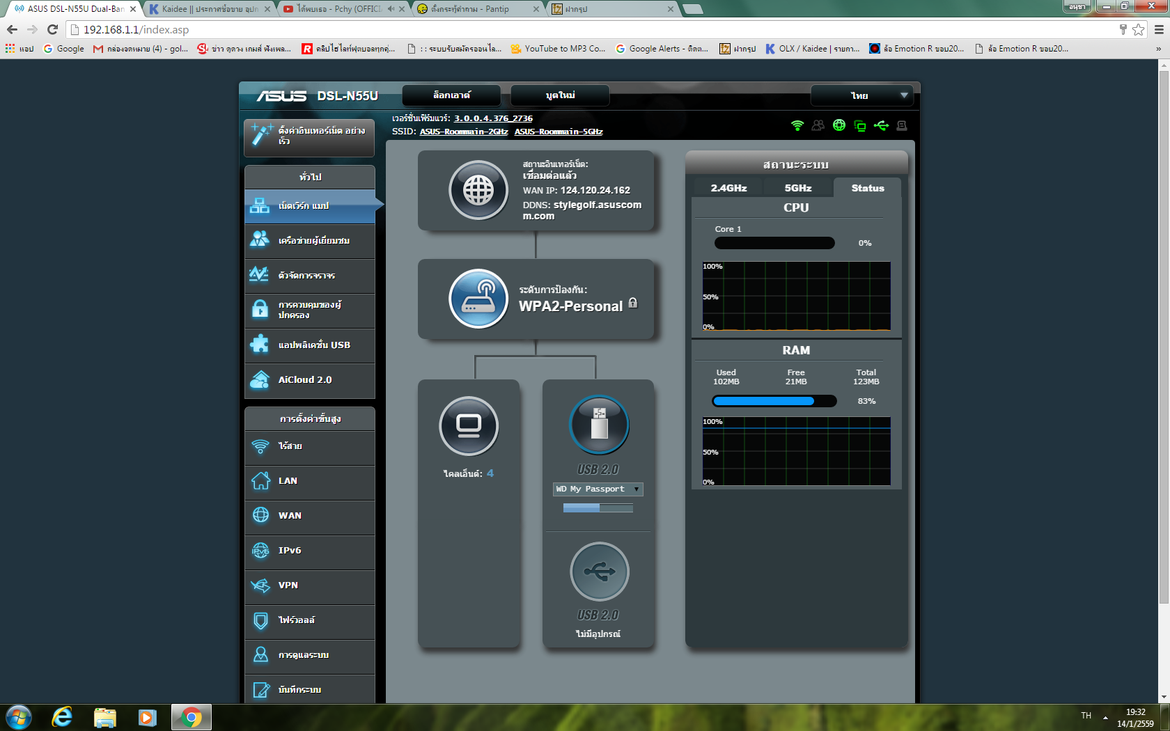The height and width of the screenshot is (731, 1170).
Task: Open Windows Media Player from taskbar
Action: point(147,717)
